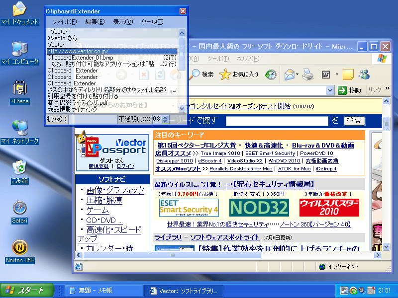Open the Recycle Bin desktop icon
The width and height of the screenshot is (398, 298).
(19, 172)
